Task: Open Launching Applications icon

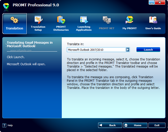Action: pos(84,20)
